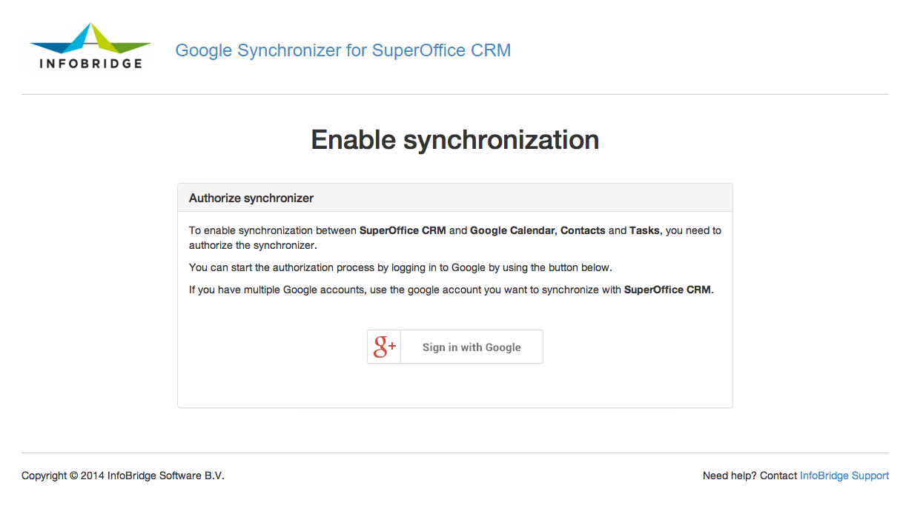Viewport: 903px width, 517px height.
Task: Open Google Synchronizer for SuperOffice CRM title link
Action: 343,50
